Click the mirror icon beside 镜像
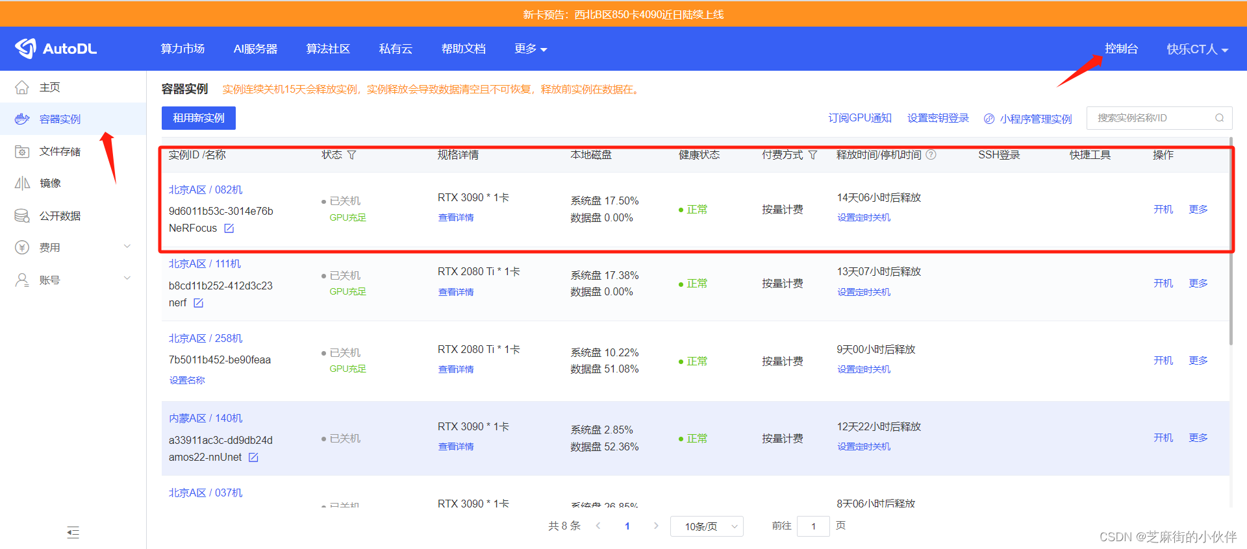 click(22, 183)
